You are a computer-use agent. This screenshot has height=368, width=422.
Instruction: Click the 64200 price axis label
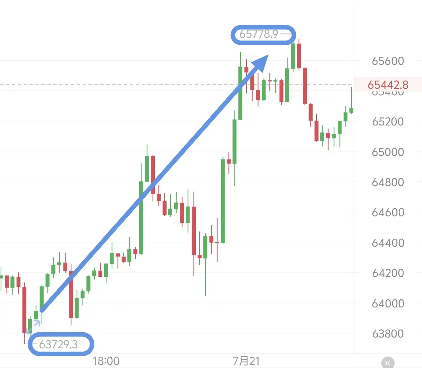388,273
